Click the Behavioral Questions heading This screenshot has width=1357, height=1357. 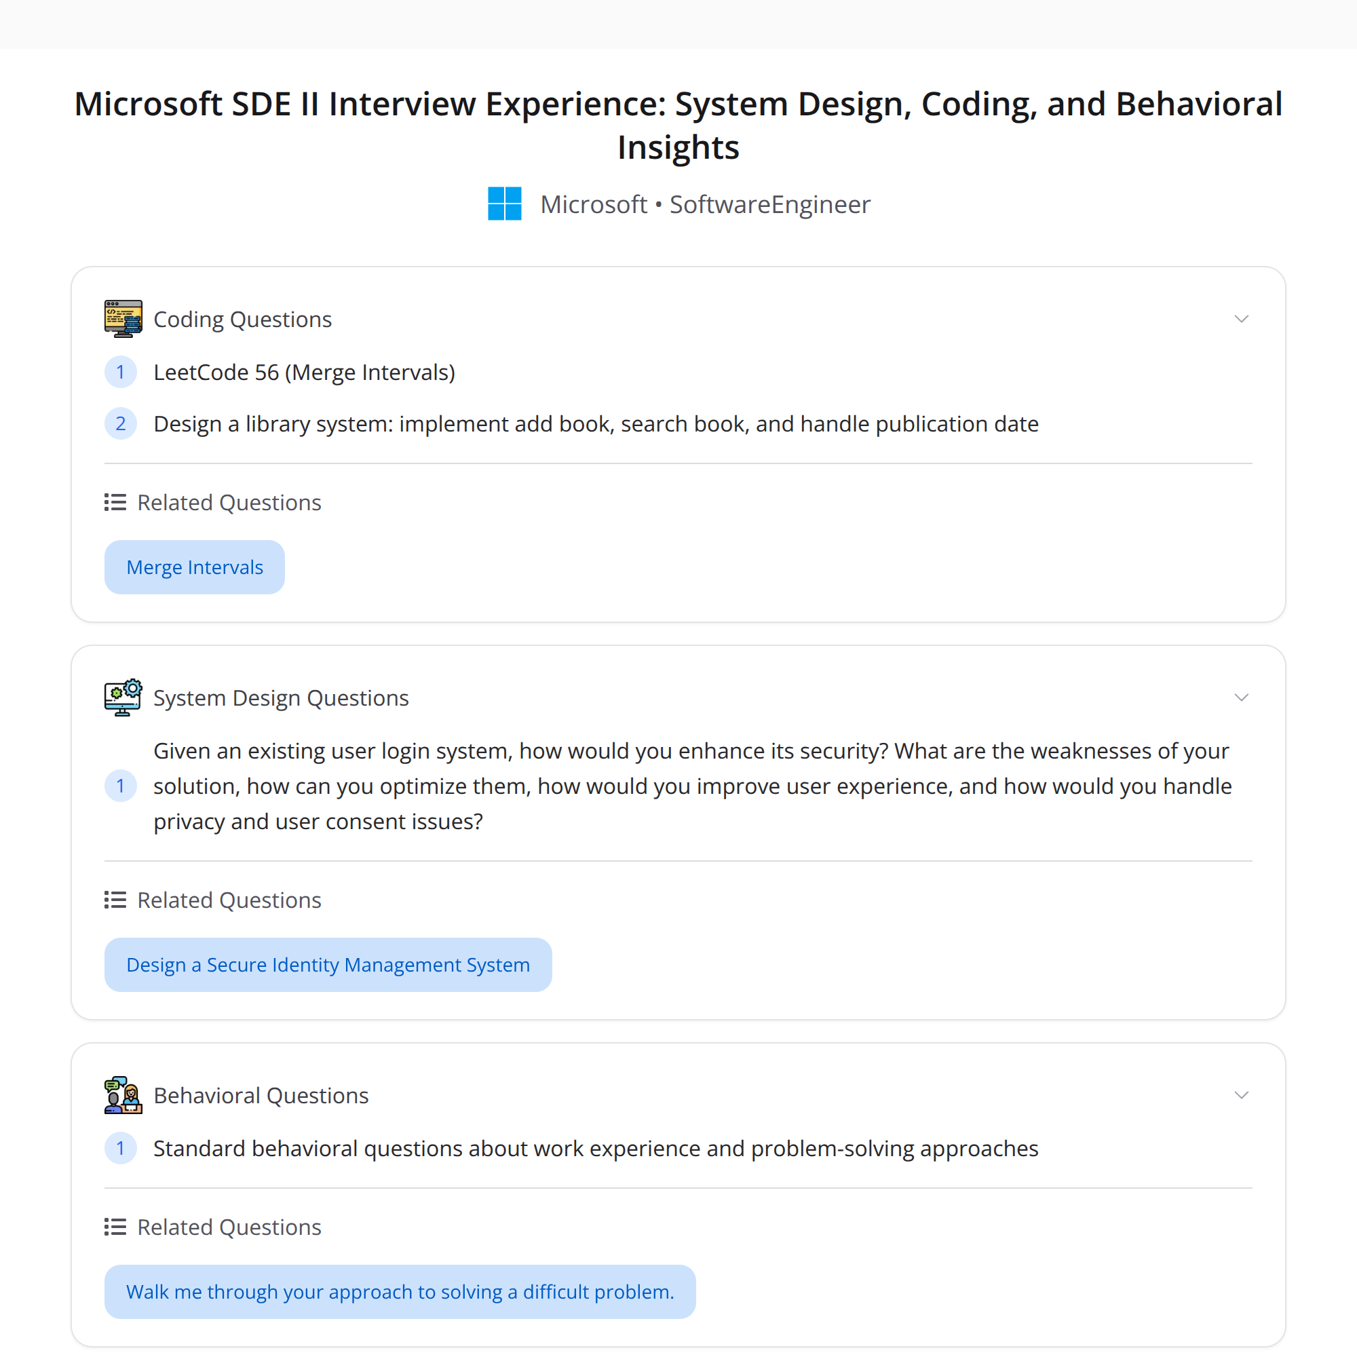pos(261,1096)
